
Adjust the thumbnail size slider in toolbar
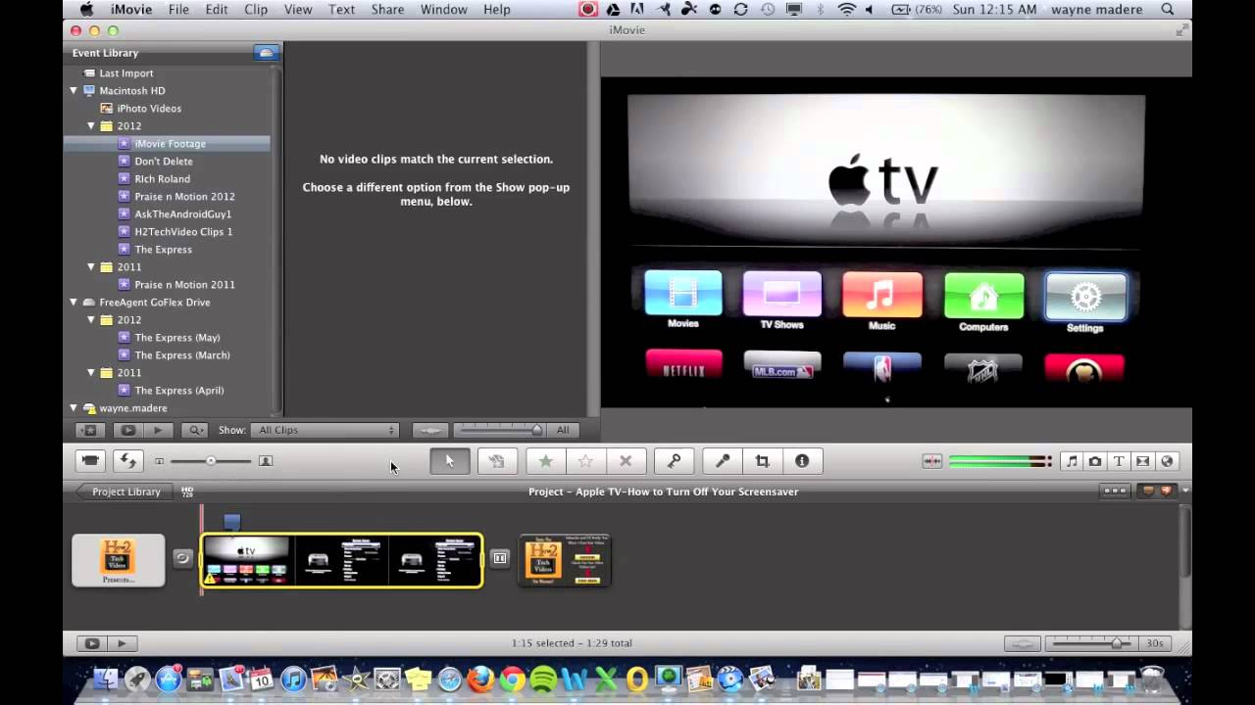click(211, 460)
